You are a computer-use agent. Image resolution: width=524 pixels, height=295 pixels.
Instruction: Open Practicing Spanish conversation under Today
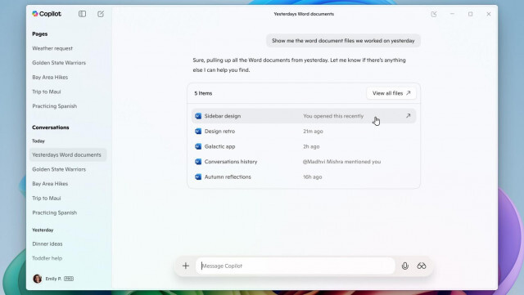coord(55,212)
